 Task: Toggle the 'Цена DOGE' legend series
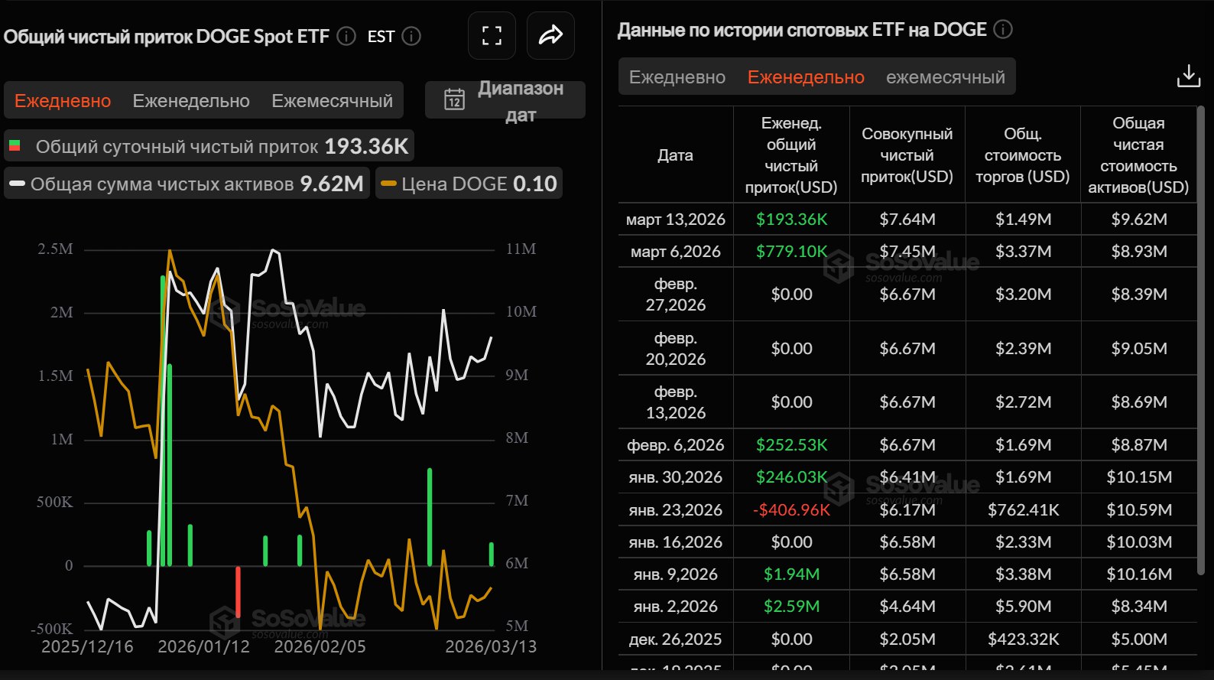tap(469, 184)
